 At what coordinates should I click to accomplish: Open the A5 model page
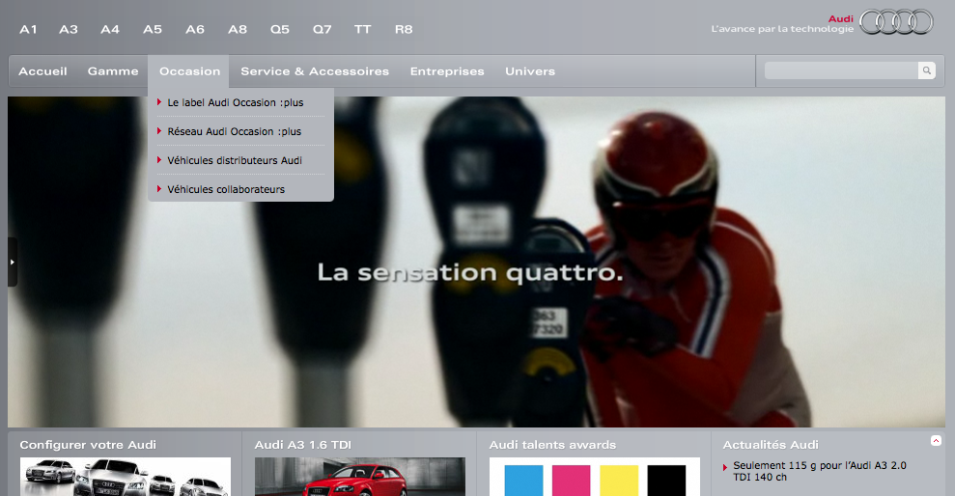153,29
